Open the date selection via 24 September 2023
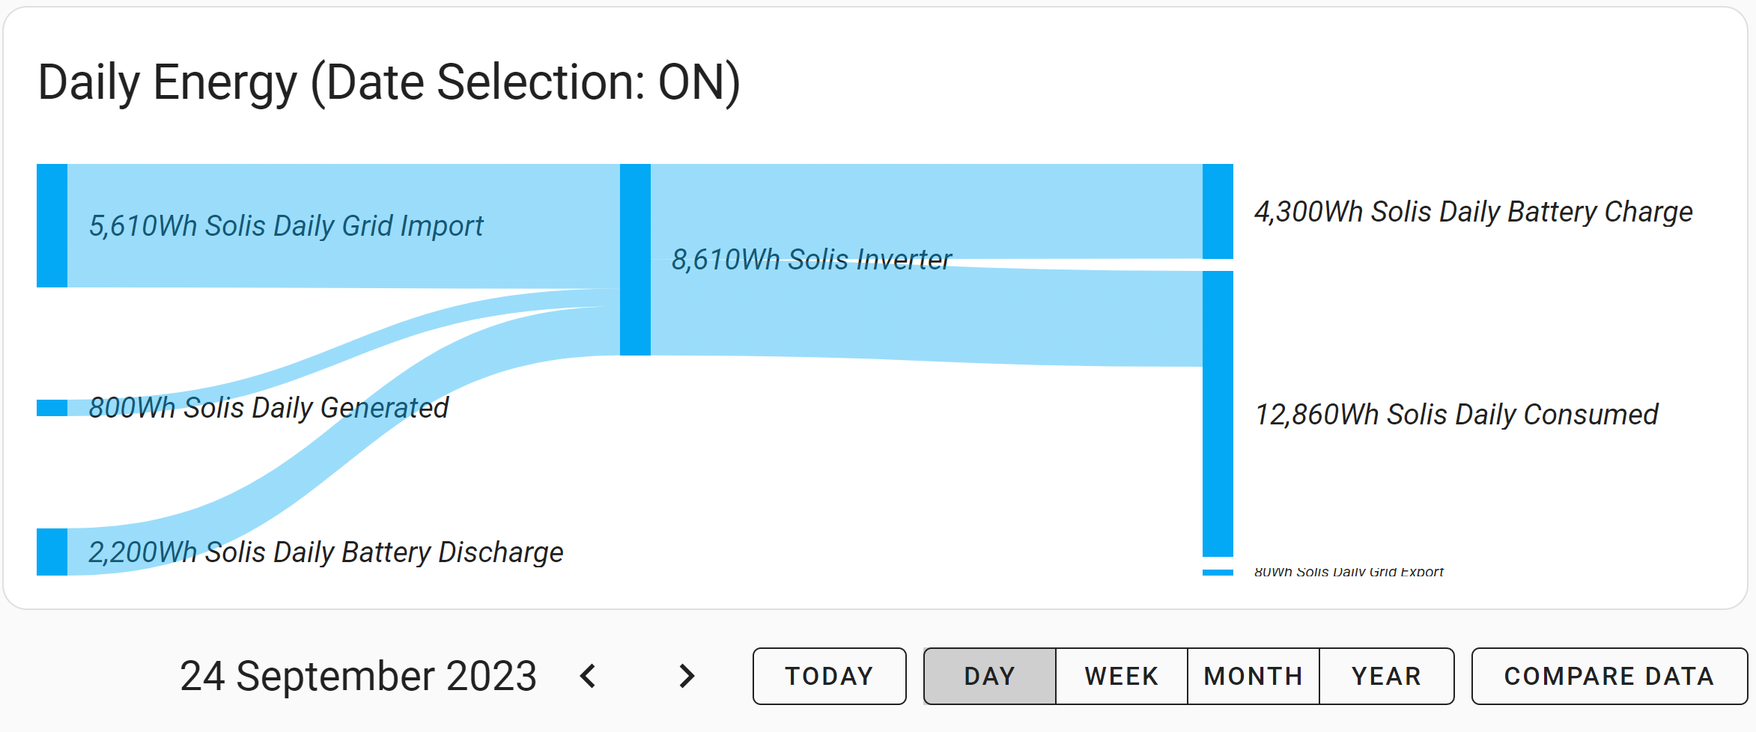This screenshot has width=1756, height=732. (x=359, y=676)
